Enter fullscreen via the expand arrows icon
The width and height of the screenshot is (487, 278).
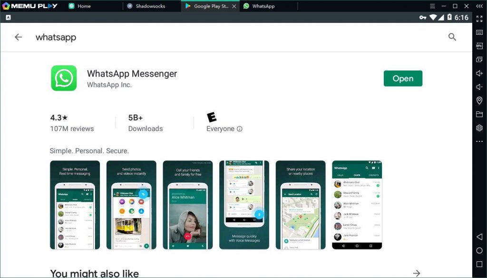pyautogui.click(x=479, y=18)
